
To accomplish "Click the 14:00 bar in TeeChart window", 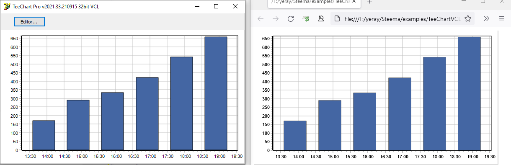I will click(x=44, y=135).
